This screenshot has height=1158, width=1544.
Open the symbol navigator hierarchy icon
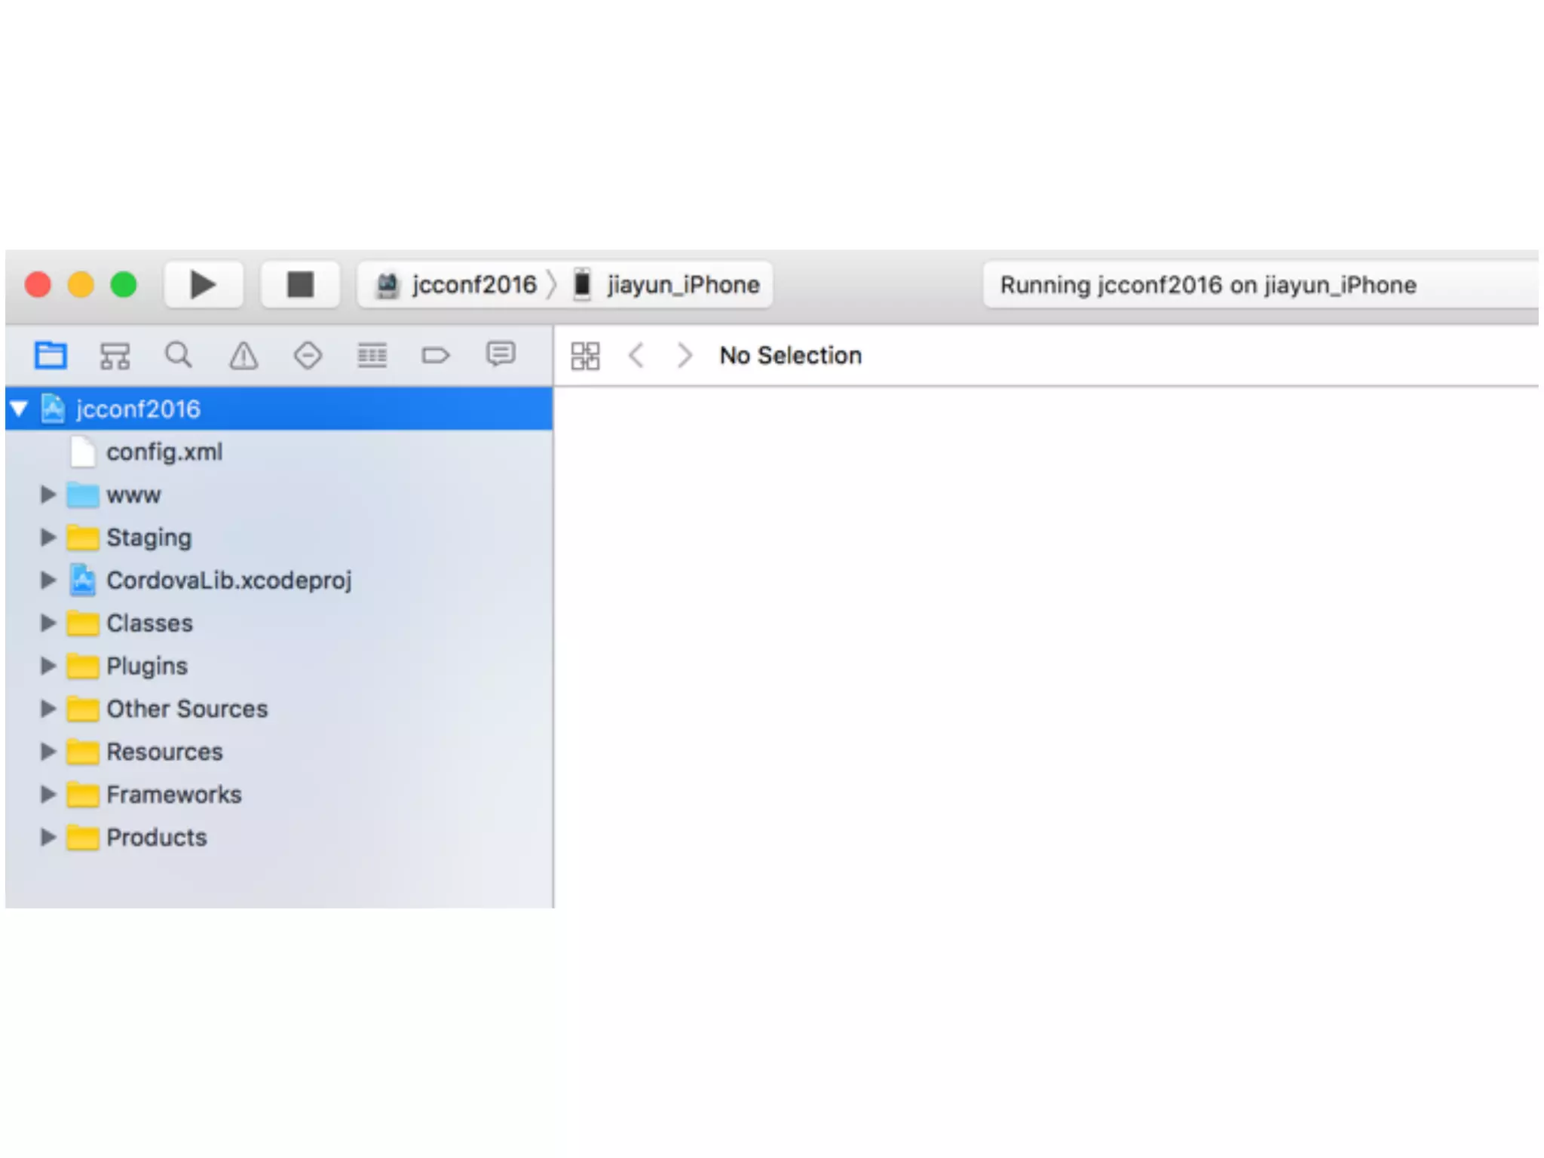click(x=115, y=355)
